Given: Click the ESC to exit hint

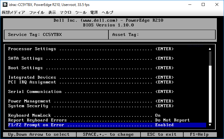Looking at the screenshot, I should point(162,135).
